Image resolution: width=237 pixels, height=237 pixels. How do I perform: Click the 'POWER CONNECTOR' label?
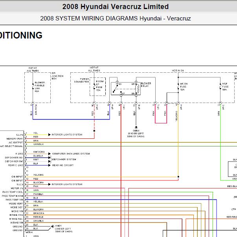click(x=81, y=80)
